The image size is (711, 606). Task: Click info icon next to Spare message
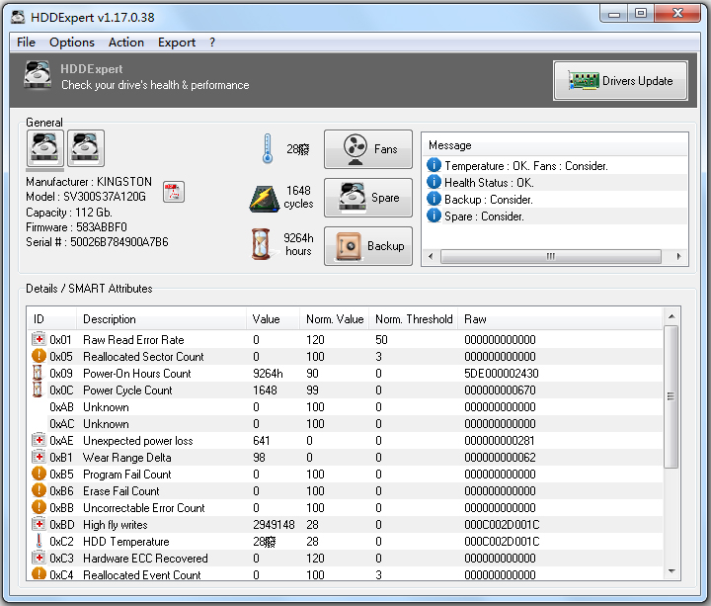(x=434, y=216)
